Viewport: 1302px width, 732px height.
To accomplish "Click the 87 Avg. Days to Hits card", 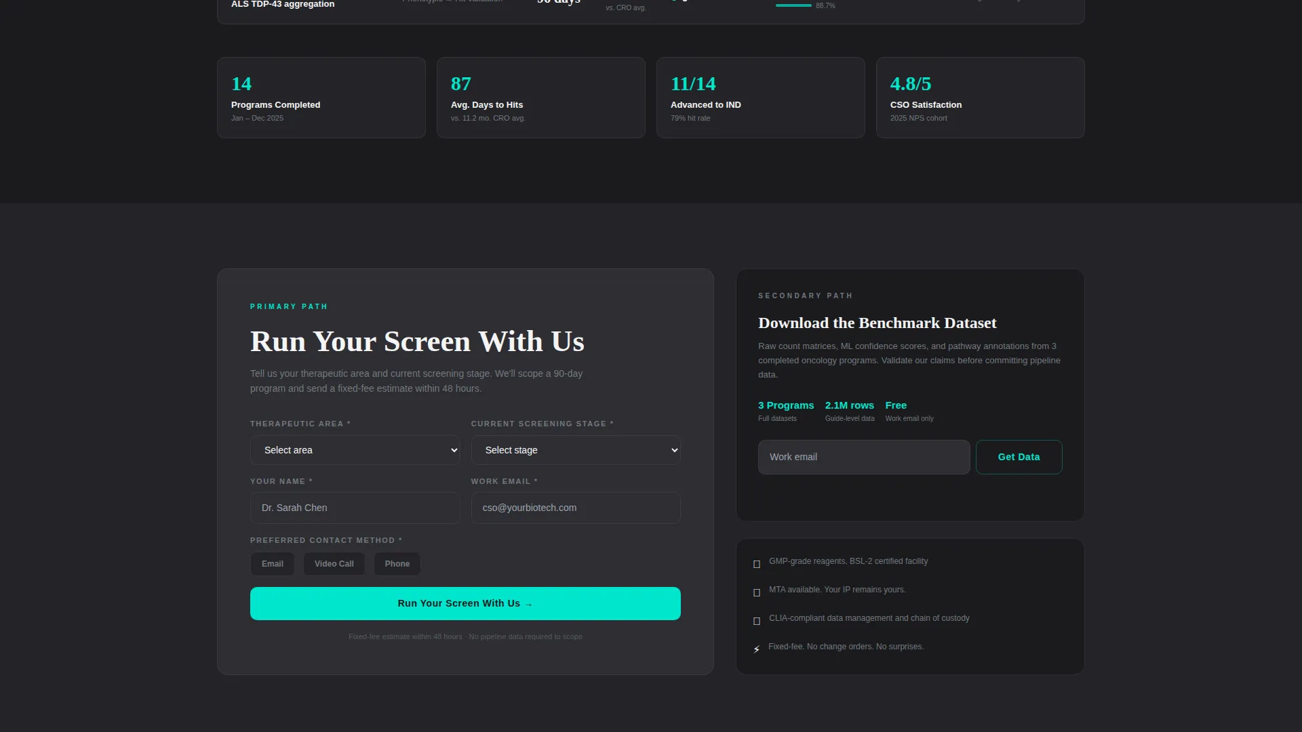I will (x=541, y=98).
